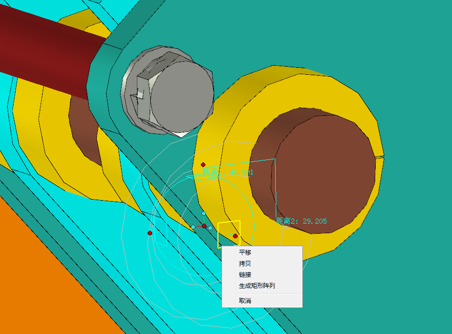Screen dimensions: 452x334
Task: Grab the top cyan triad axis handle
Action: click(203, 214)
